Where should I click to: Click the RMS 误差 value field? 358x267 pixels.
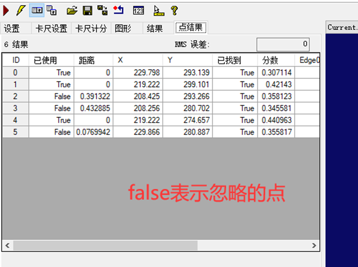tap(283, 44)
